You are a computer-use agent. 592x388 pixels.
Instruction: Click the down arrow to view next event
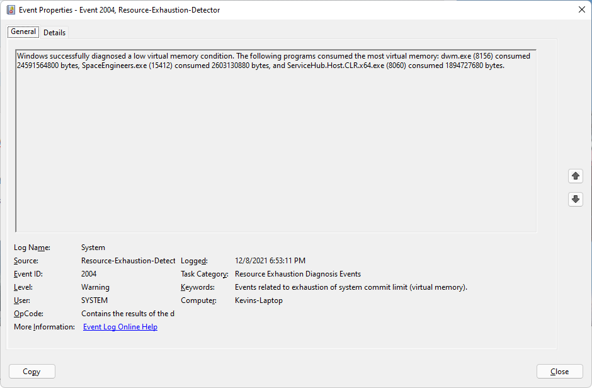(x=575, y=199)
